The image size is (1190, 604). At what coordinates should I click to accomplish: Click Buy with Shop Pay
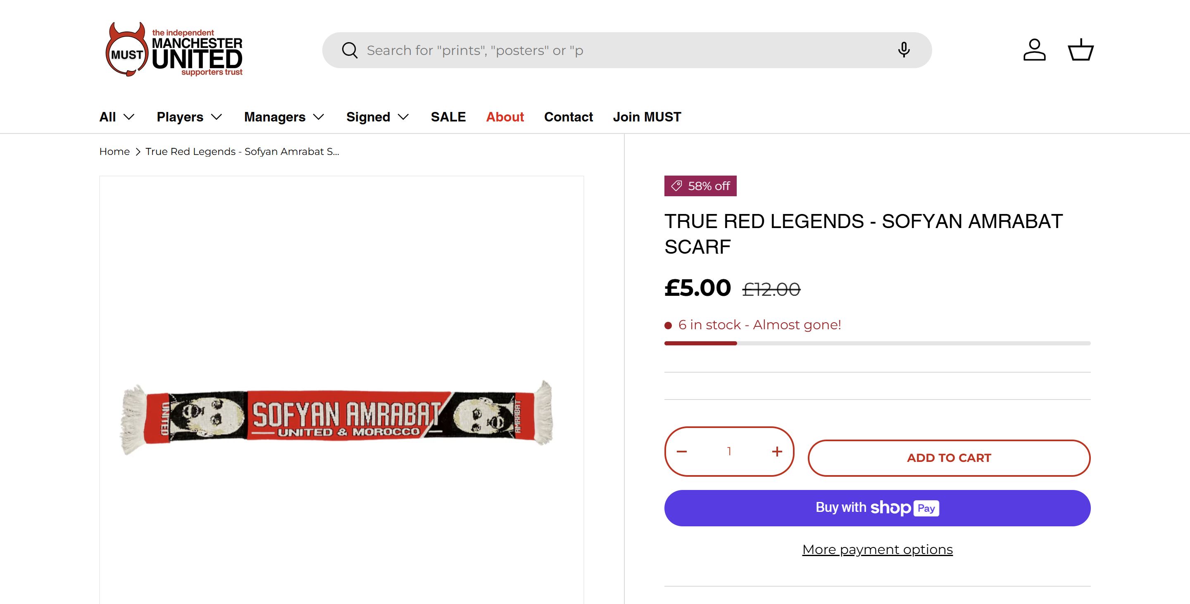(x=877, y=508)
